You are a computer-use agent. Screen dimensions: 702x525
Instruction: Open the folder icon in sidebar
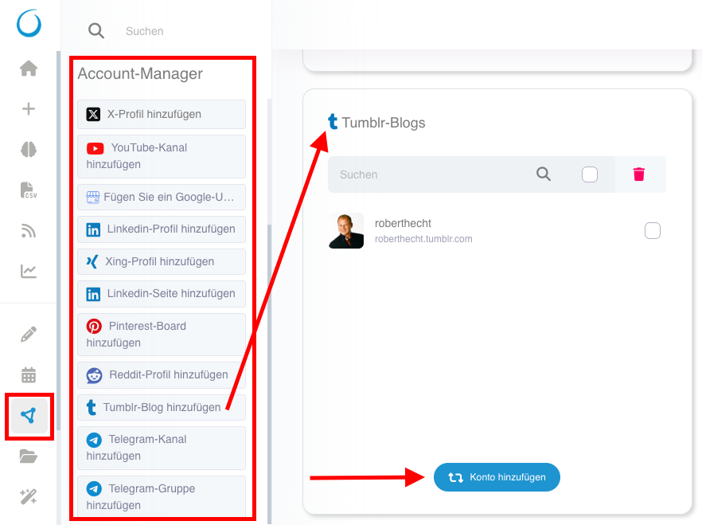coord(29,456)
